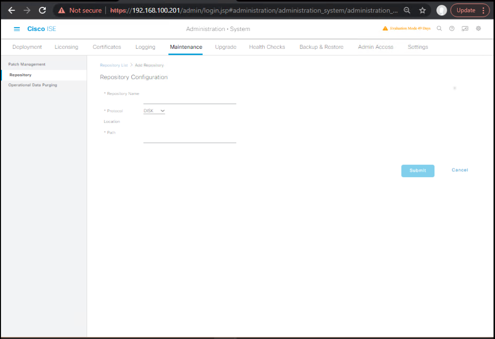Open the ISE search icon
Image resolution: width=495 pixels, height=339 pixels.
(x=439, y=29)
